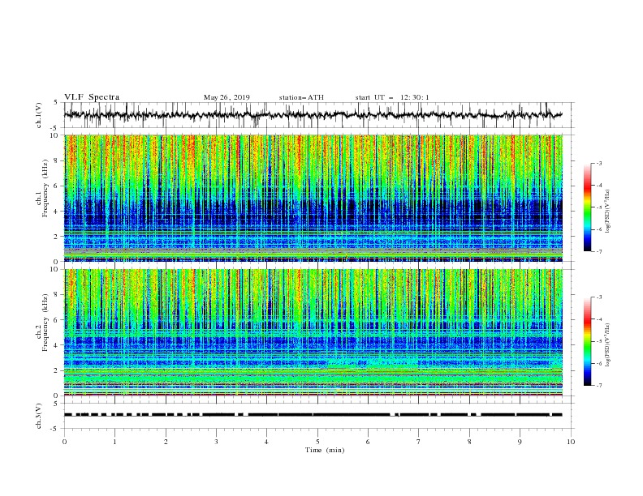Click time axis tick label "0"

[64, 442]
